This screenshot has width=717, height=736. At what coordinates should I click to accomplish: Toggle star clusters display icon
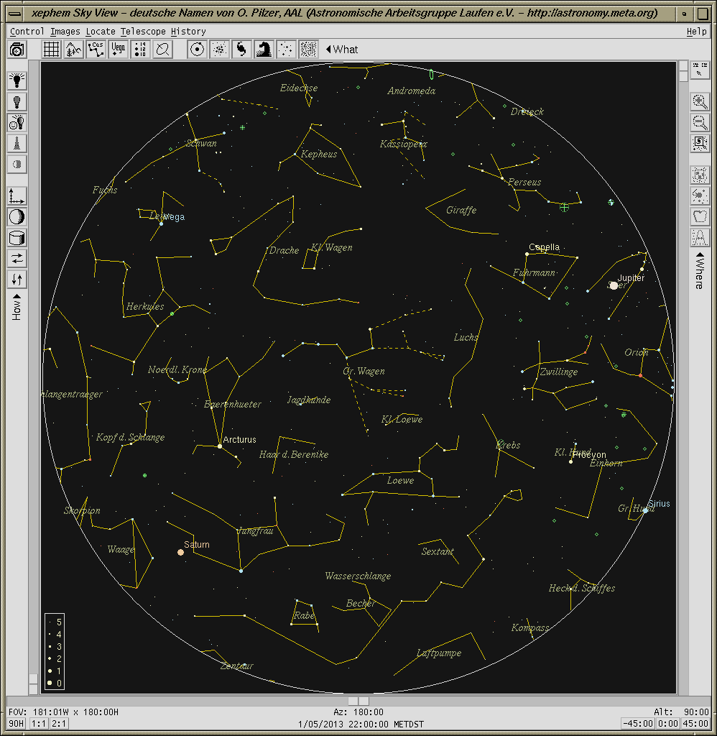point(219,50)
